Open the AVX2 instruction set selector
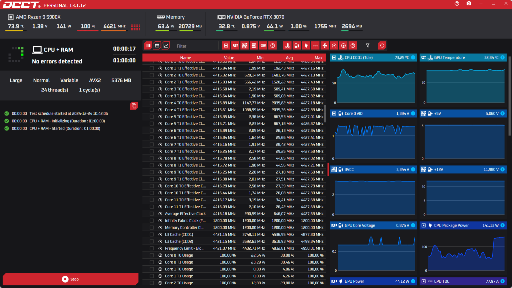Viewport: 512px width, 288px height. [95, 80]
